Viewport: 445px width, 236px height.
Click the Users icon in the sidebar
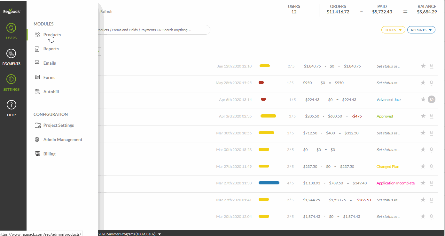point(12,28)
